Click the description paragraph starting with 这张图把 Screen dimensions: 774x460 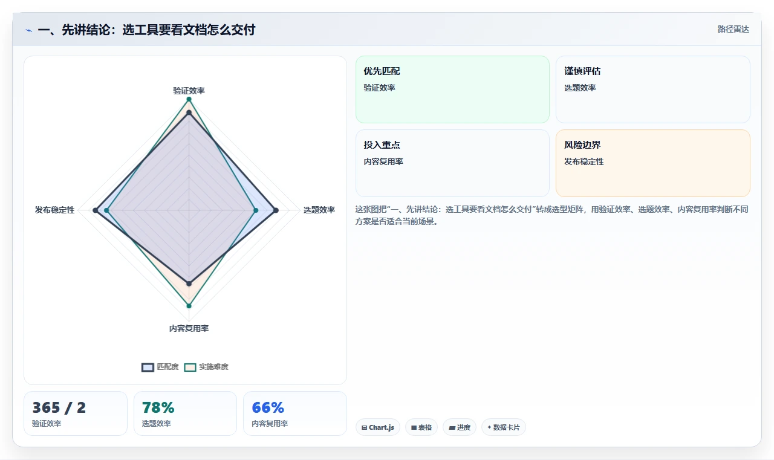pos(552,215)
